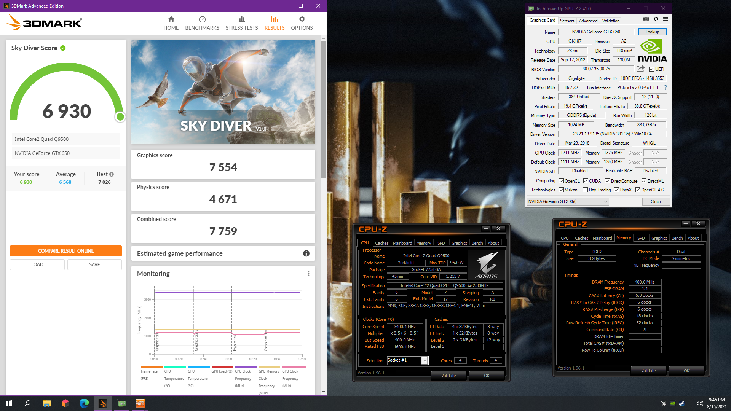The image size is (731, 411).
Task: Click the NVIDIA logo in GPU-Z
Action: 652,51
